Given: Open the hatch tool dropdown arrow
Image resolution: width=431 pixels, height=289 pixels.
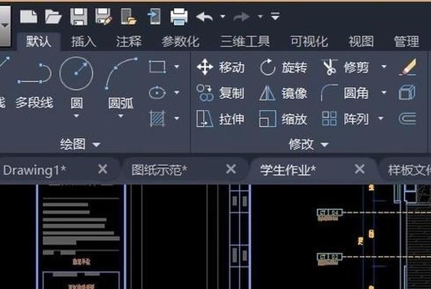Looking at the screenshot, I should click(x=177, y=118).
